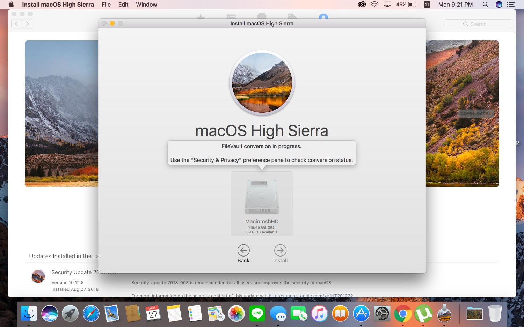Open the Wi-Fi status menu

(374, 5)
